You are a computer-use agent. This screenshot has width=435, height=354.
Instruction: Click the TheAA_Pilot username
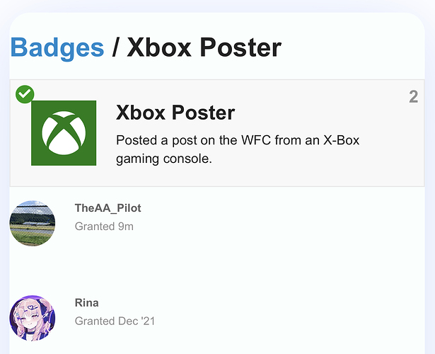(x=108, y=208)
